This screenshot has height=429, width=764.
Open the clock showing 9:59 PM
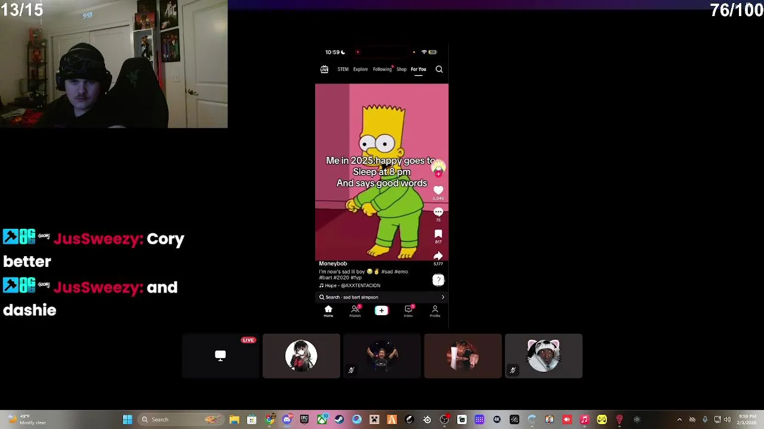tap(747, 419)
